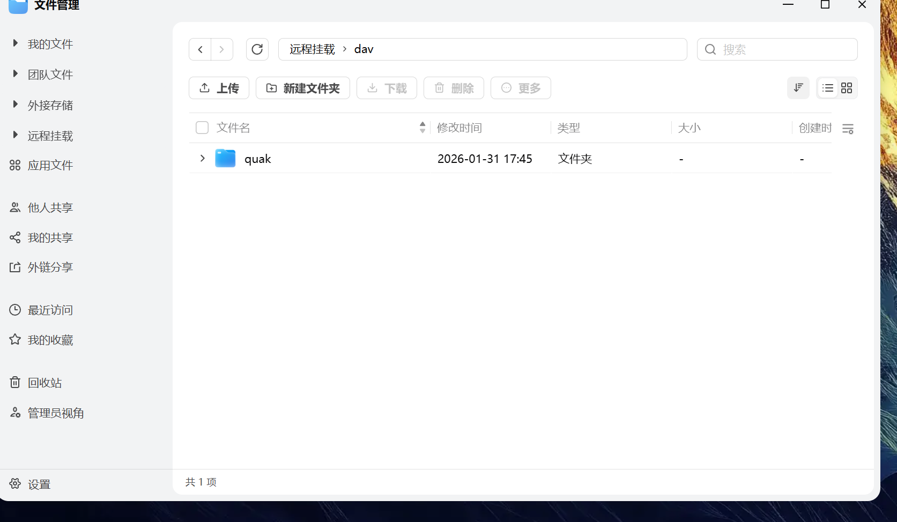Image resolution: width=897 pixels, height=522 pixels.
Task: Create a folder with 新建文件夹
Action: point(303,88)
